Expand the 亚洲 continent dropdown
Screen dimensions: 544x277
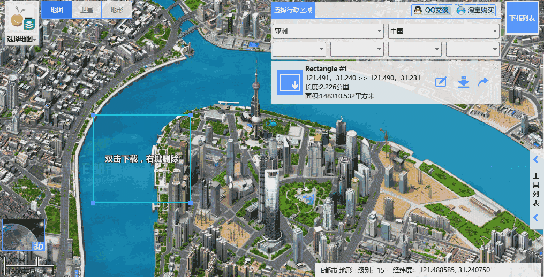(x=328, y=31)
